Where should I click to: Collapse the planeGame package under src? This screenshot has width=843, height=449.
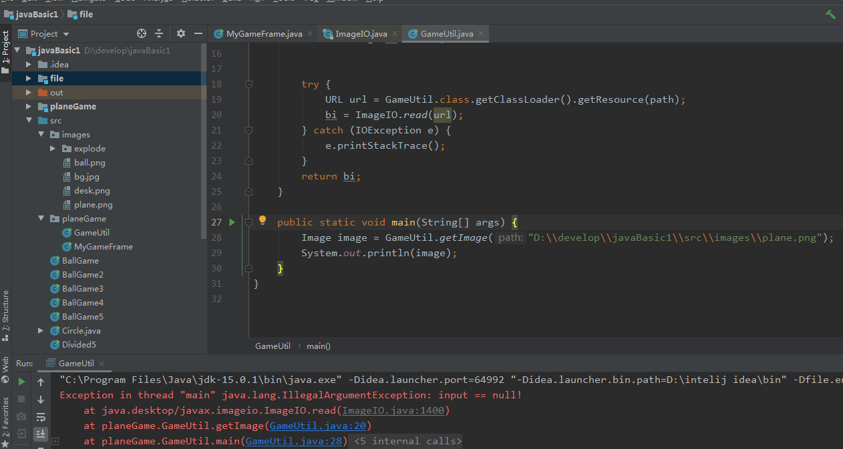[x=41, y=218]
